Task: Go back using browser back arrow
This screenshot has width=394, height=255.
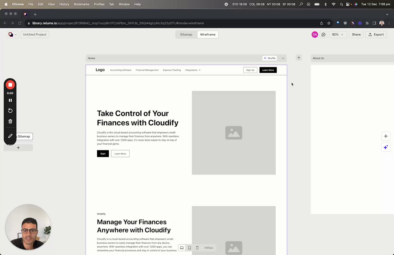Action: pyautogui.click(x=5, y=23)
